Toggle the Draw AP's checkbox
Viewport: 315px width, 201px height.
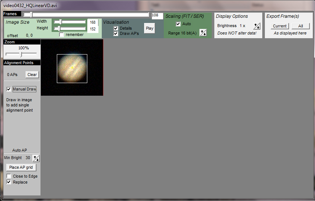(x=116, y=33)
